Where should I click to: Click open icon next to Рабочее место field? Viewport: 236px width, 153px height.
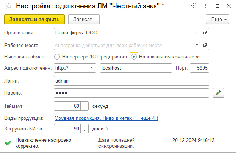pos(205,45)
